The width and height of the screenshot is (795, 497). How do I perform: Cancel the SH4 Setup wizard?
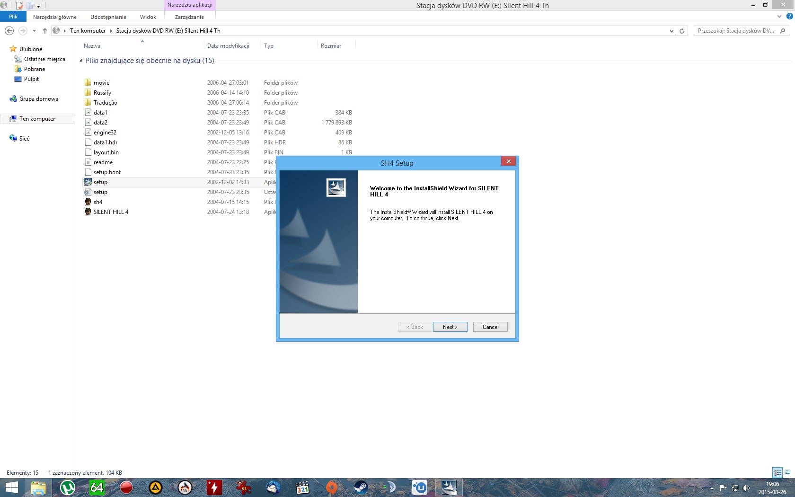click(490, 327)
